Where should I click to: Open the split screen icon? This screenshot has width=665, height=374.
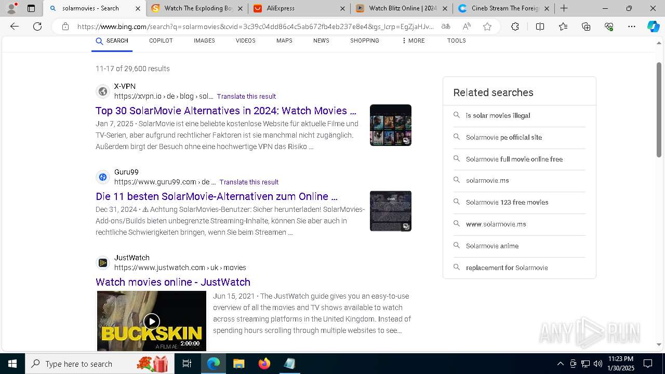[540, 26]
